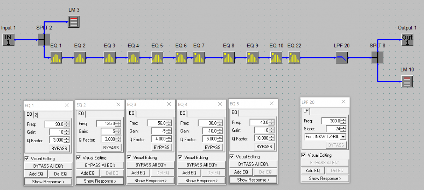Viewport: 424px width, 190px height.
Task: Adjust the Freq stepper in EQ 1 panel
Action: [x=67, y=124]
